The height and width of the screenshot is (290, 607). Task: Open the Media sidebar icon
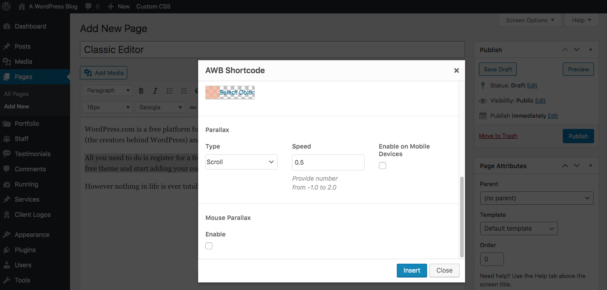click(x=7, y=62)
